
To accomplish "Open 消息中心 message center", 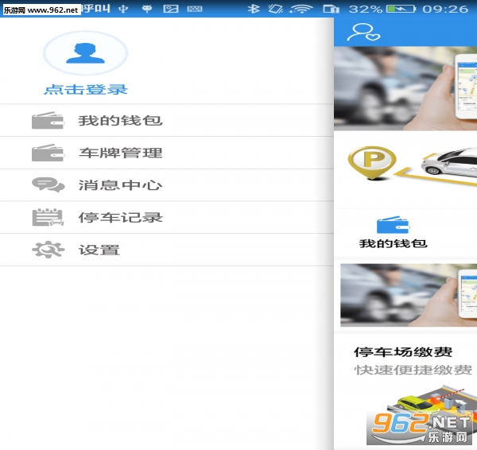I will click(120, 185).
